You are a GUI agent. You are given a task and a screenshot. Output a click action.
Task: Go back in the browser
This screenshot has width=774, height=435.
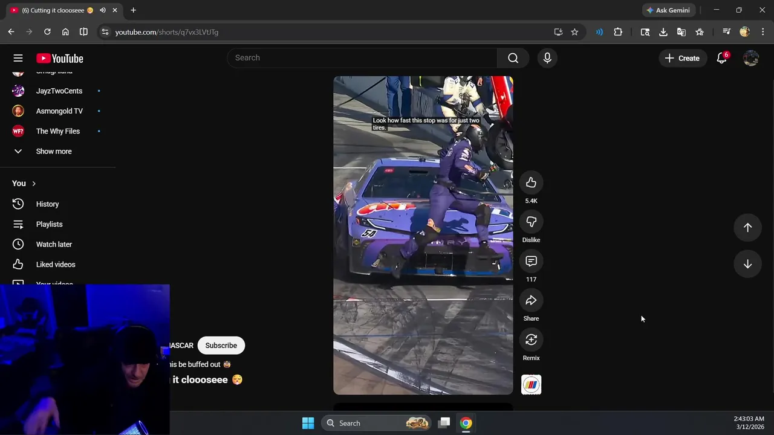click(x=11, y=32)
